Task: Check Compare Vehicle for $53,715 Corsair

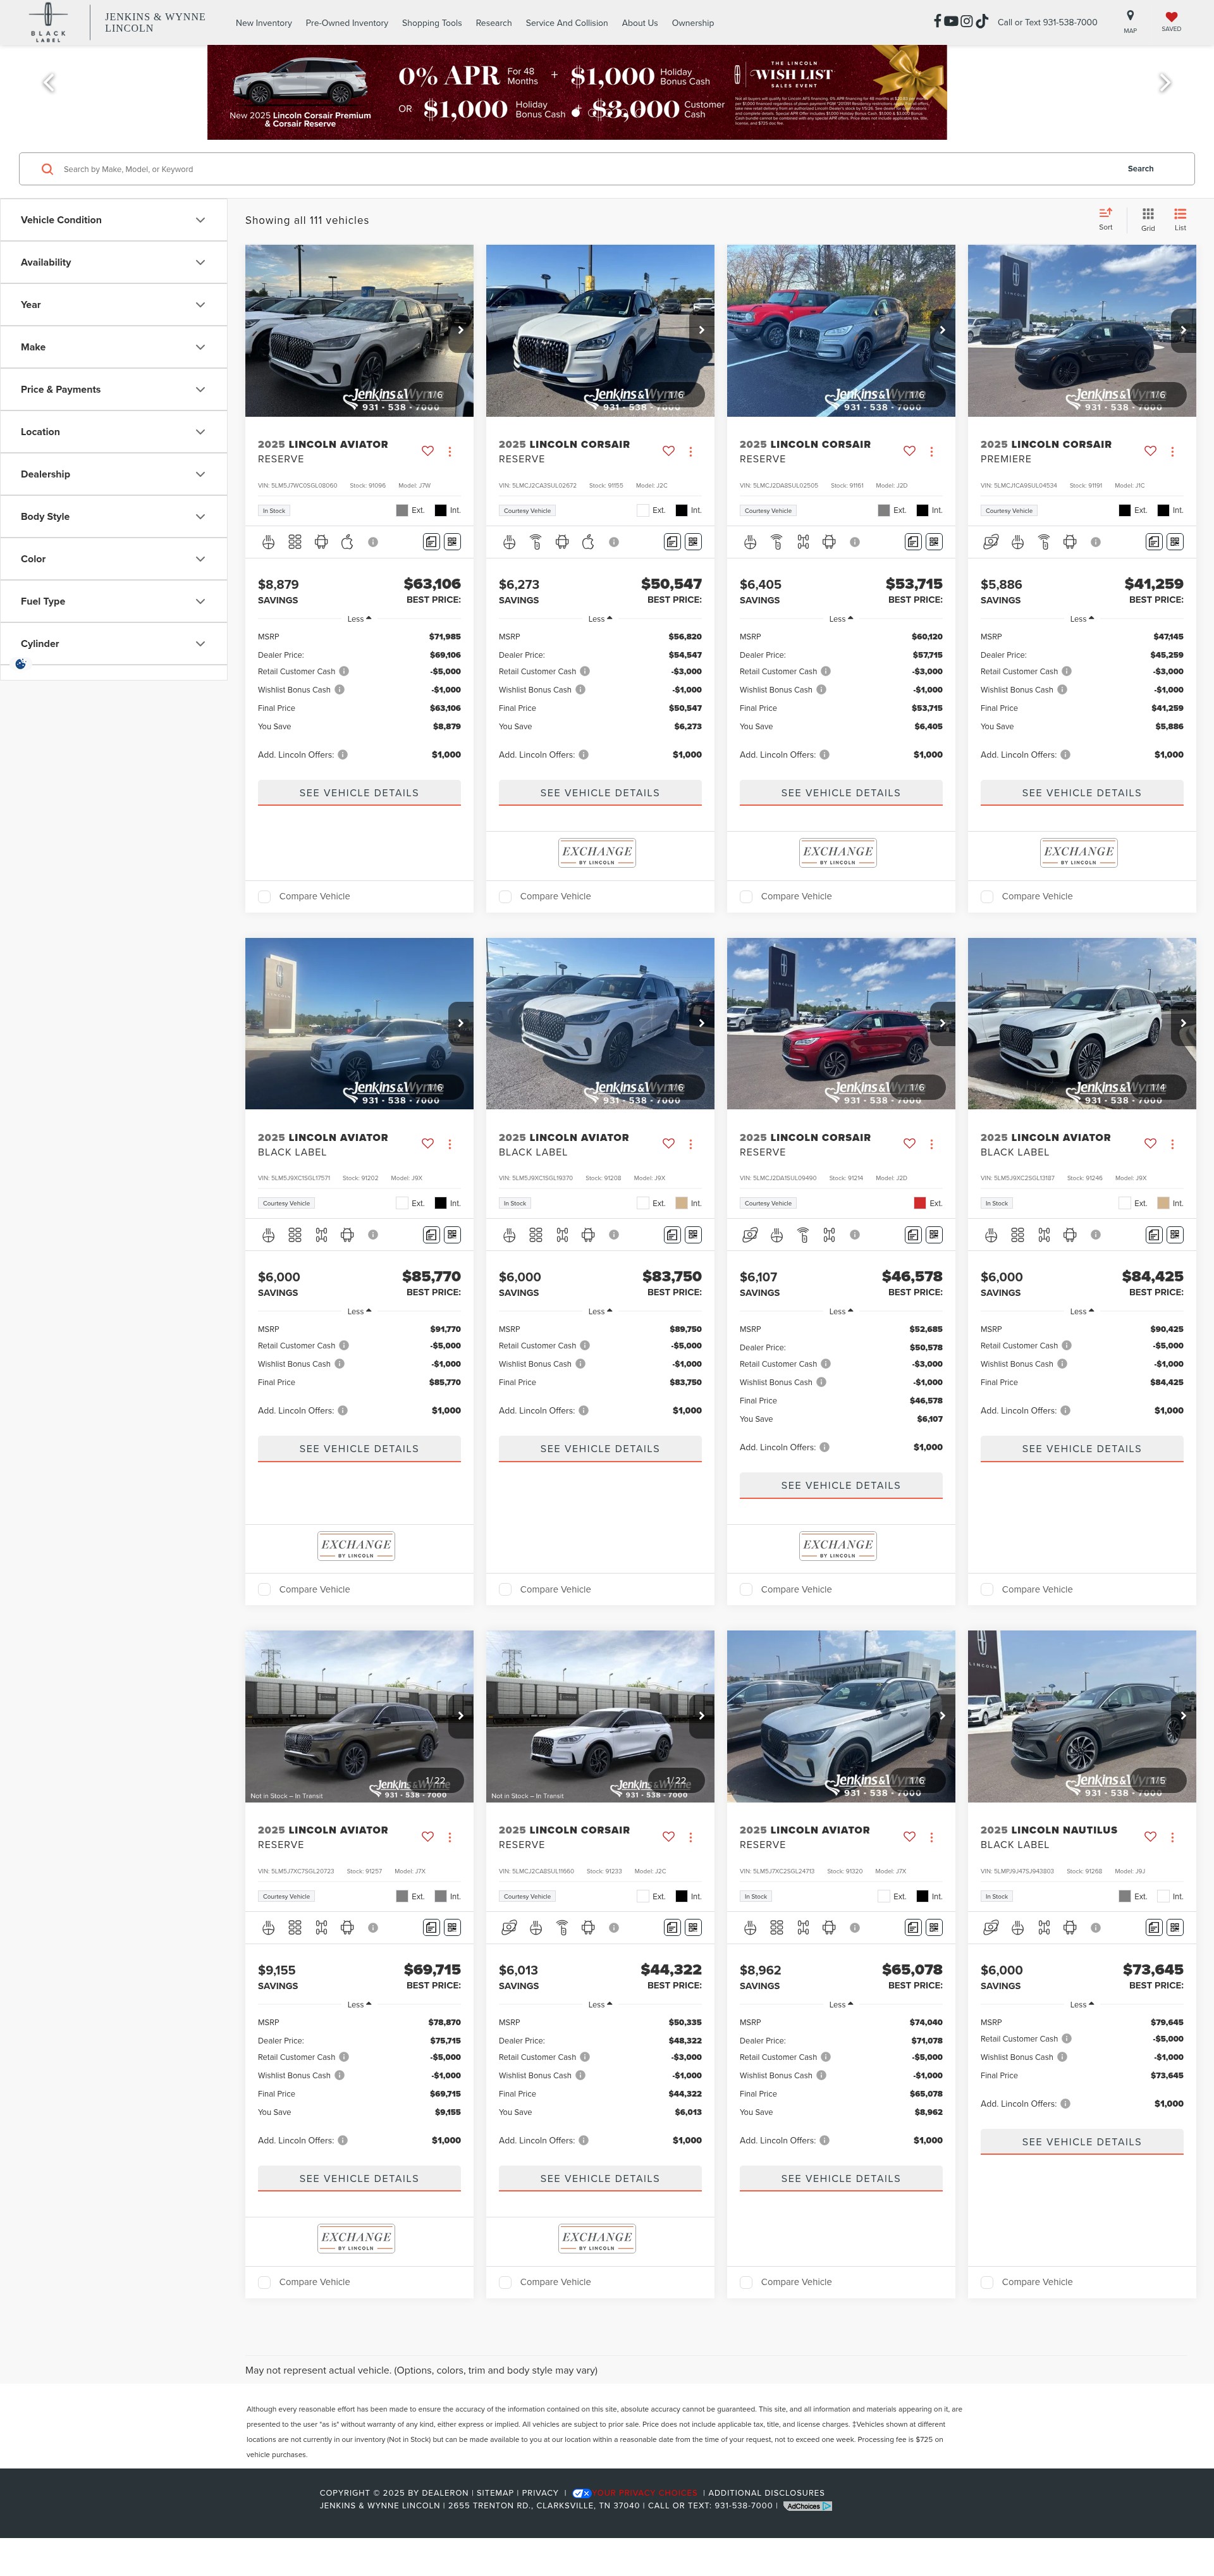Action: click(x=746, y=897)
